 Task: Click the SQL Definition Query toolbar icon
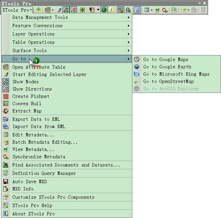coord(203,10)
